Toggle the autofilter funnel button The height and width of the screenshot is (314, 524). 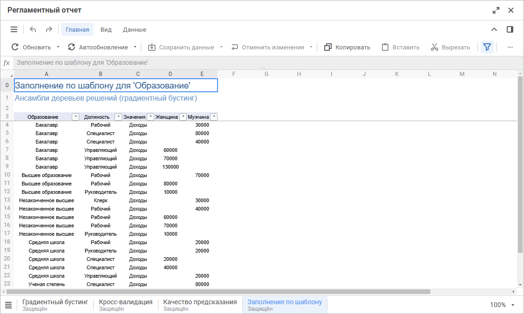pyautogui.click(x=487, y=47)
